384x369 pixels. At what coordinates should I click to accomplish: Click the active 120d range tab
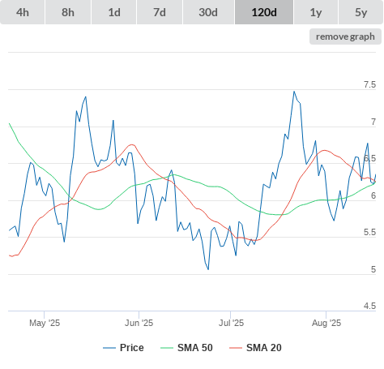(264, 12)
